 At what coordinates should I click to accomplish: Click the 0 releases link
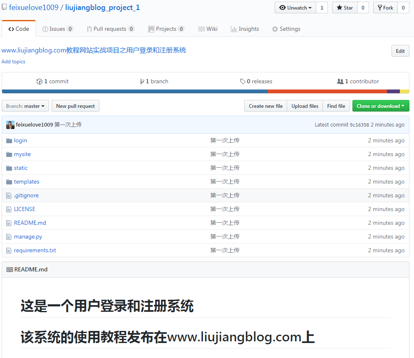point(256,81)
